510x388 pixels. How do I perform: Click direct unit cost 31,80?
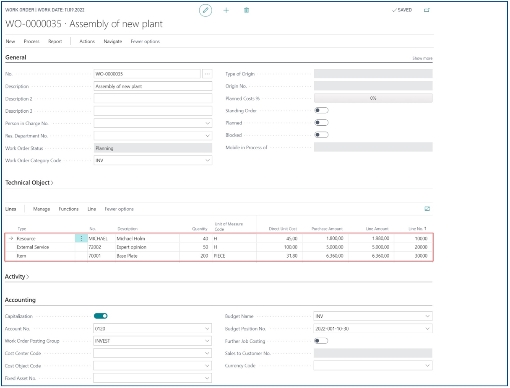click(279, 256)
